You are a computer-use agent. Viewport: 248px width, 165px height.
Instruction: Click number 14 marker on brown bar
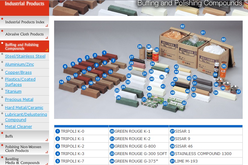point(61,82)
